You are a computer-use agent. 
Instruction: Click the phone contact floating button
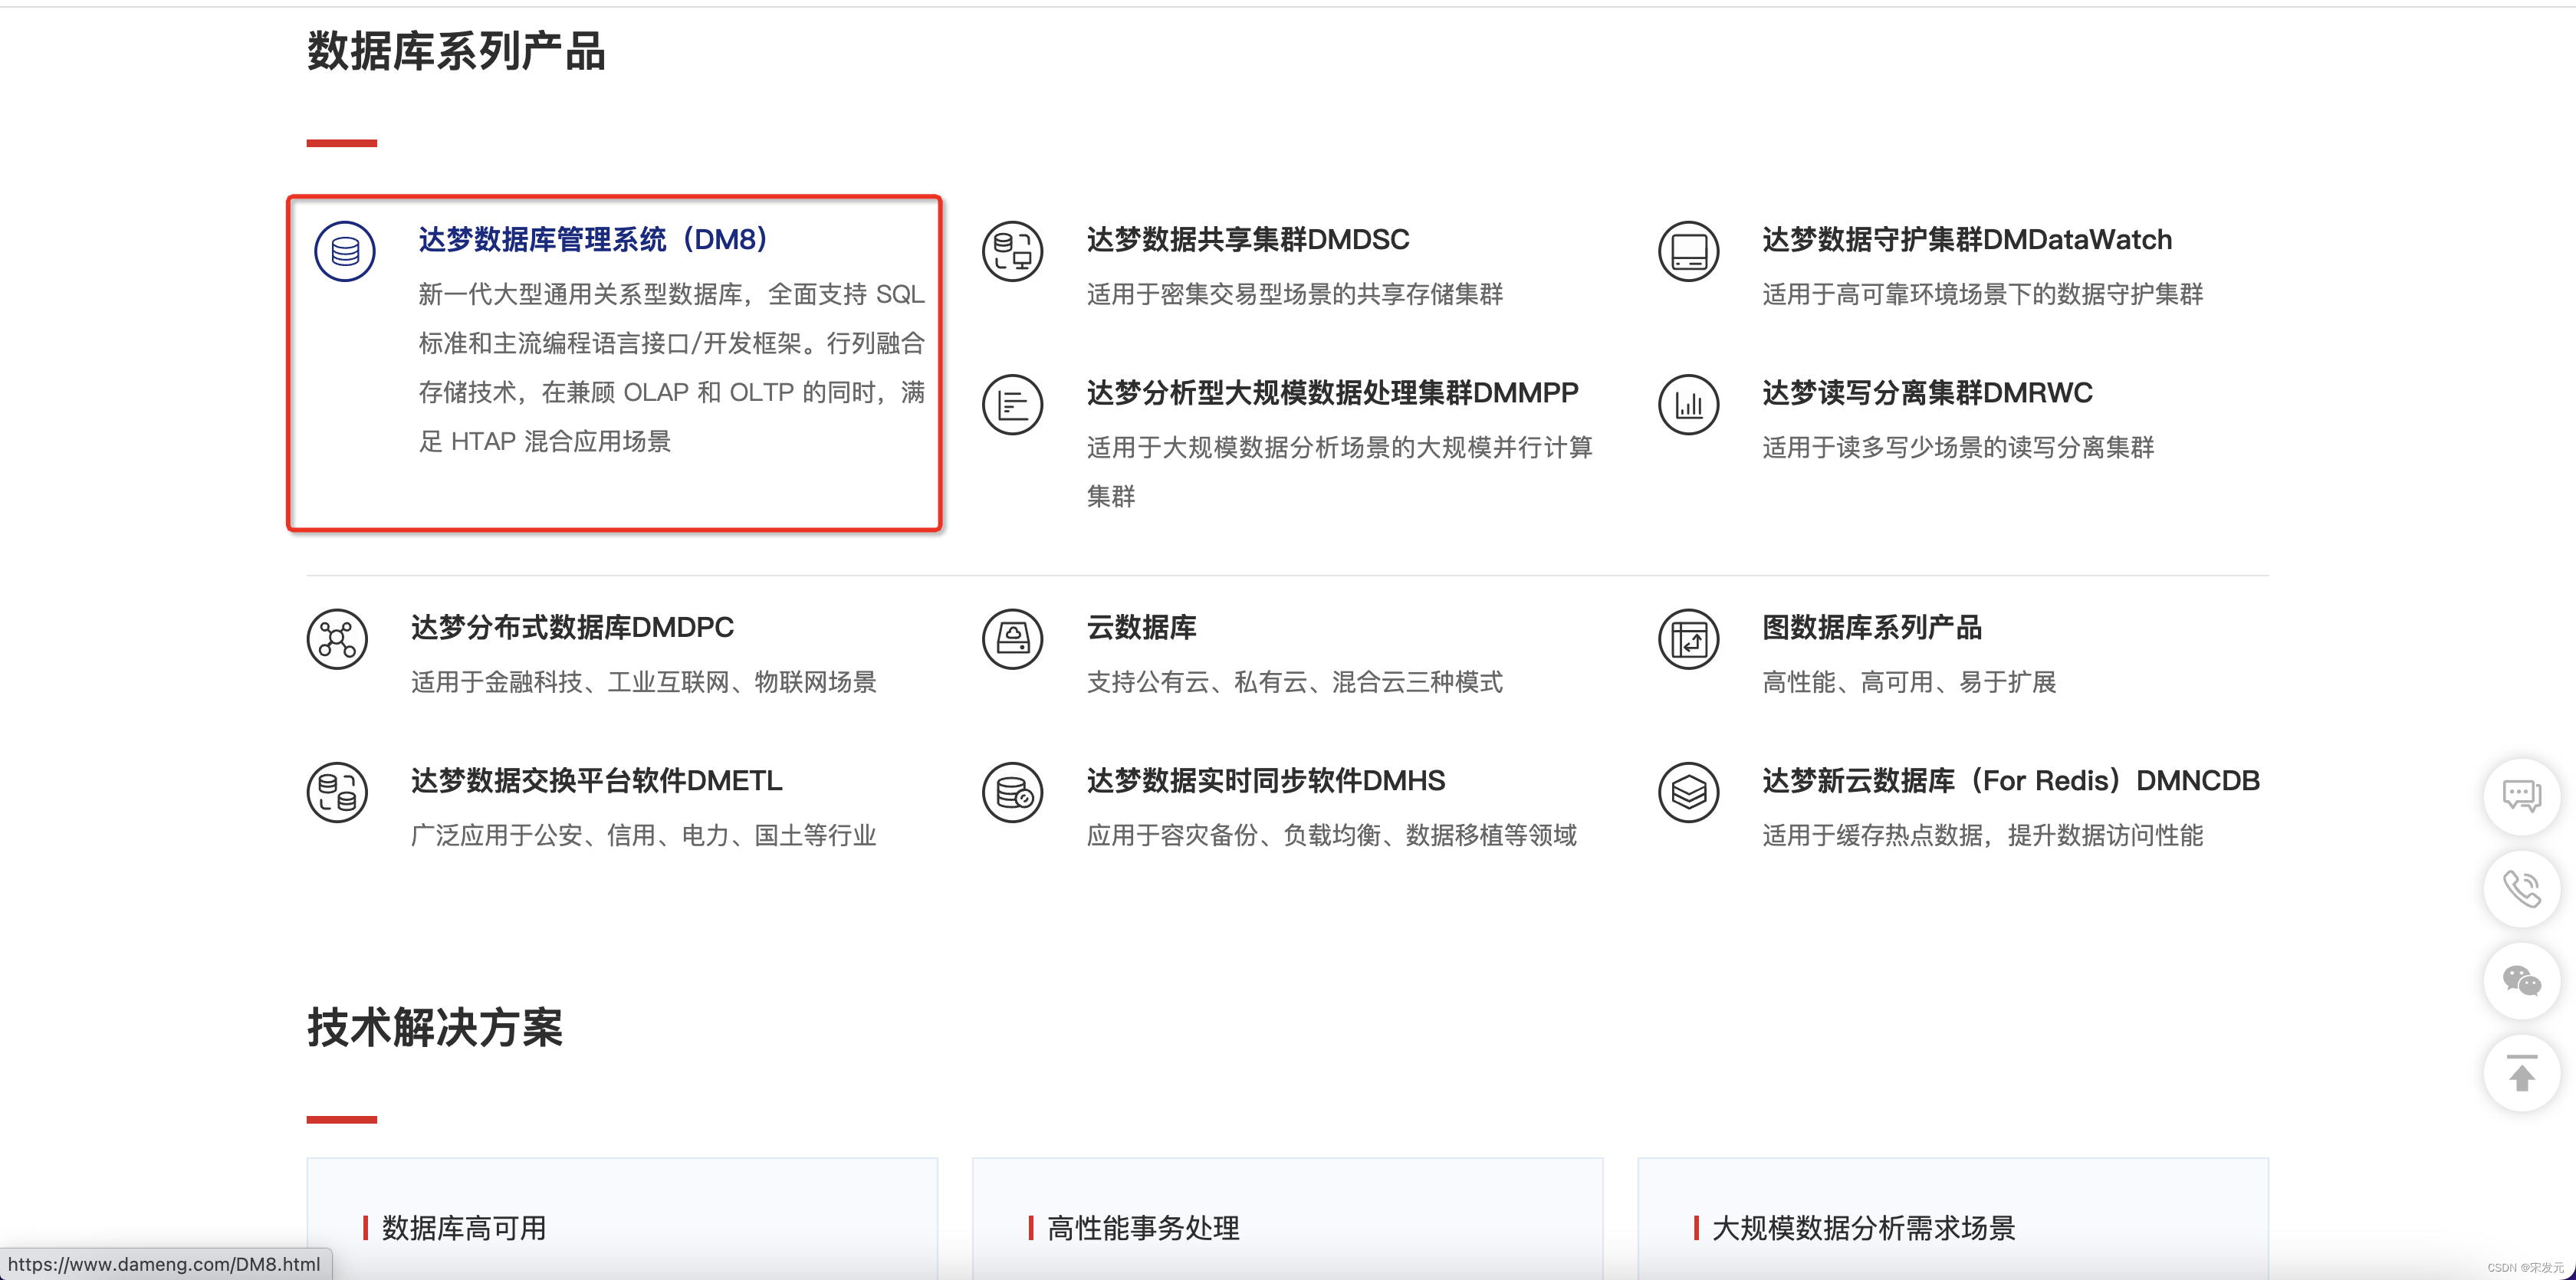pos(2521,888)
